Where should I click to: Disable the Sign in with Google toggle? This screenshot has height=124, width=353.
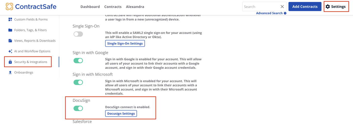coord(78,61)
